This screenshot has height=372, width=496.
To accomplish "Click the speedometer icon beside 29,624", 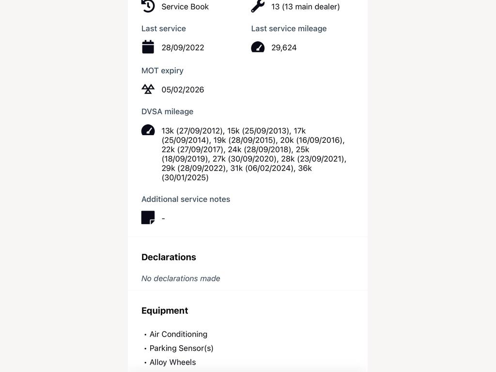I will coord(258,47).
